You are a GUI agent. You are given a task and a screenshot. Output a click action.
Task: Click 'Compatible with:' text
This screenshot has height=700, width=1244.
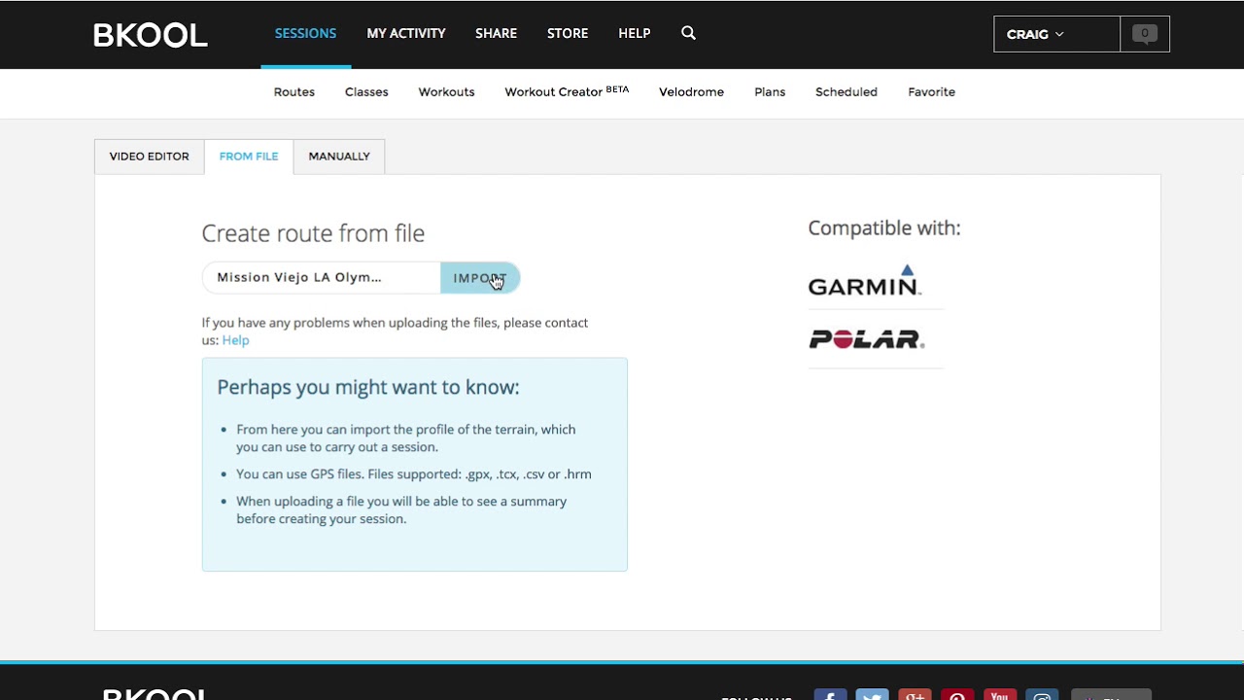point(884,227)
